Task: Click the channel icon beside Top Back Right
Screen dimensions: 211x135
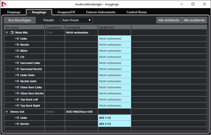Action: (x=17, y=106)
